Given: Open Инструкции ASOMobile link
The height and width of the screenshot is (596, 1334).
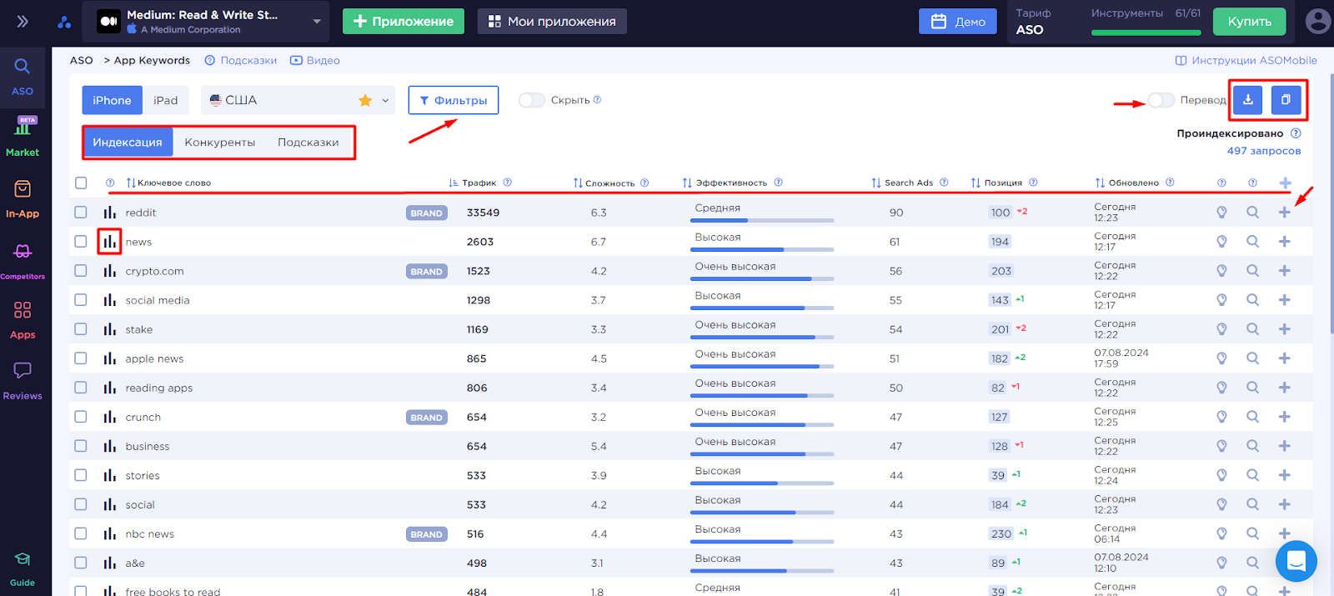Looking at the screenshot, I should 1246,60.
